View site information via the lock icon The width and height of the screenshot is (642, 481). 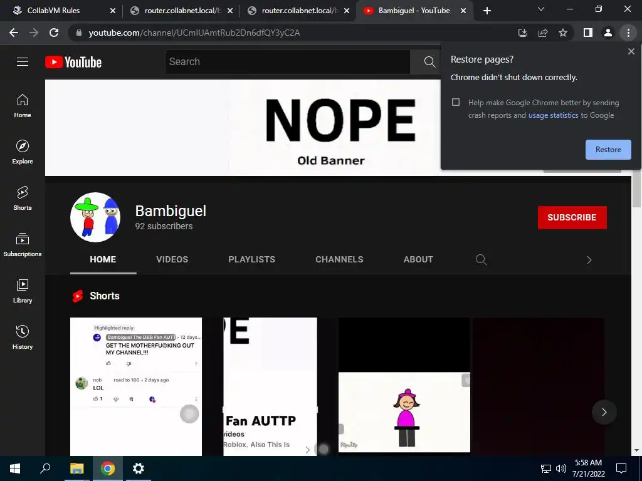pos(79,33)
